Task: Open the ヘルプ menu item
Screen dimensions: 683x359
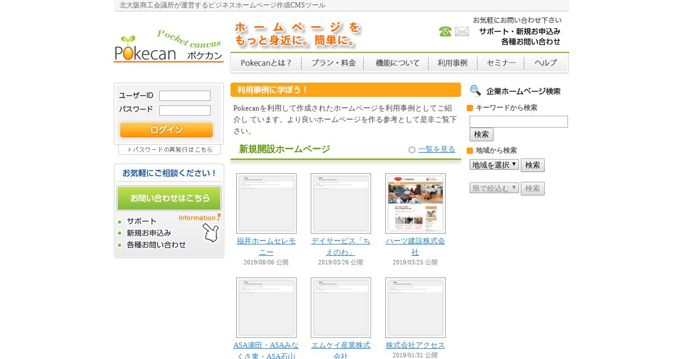Action: click(546, 63)
